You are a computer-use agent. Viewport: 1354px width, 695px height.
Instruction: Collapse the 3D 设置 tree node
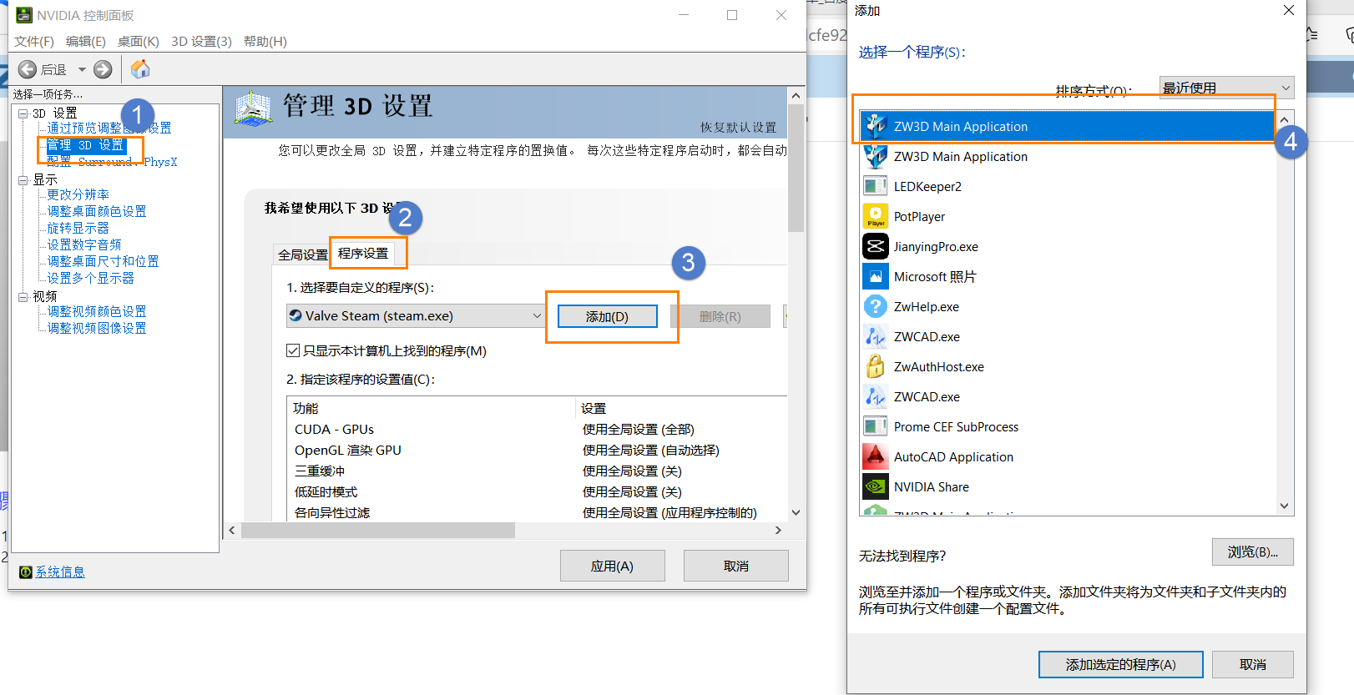23,113
